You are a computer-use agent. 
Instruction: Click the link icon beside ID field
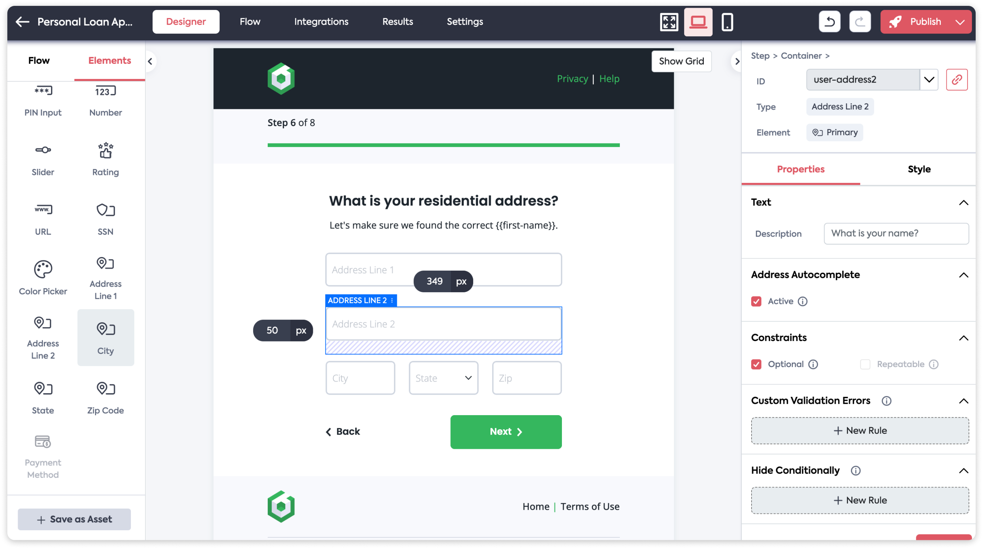tap(956, 80)
